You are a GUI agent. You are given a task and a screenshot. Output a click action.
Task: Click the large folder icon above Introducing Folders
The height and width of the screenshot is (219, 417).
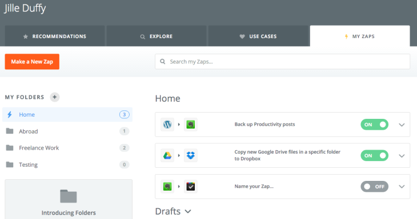click(69, 196)
